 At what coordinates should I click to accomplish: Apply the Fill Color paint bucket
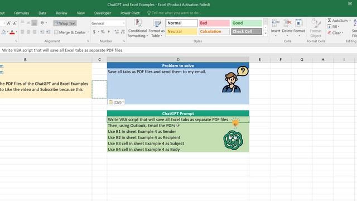[3, 32]
